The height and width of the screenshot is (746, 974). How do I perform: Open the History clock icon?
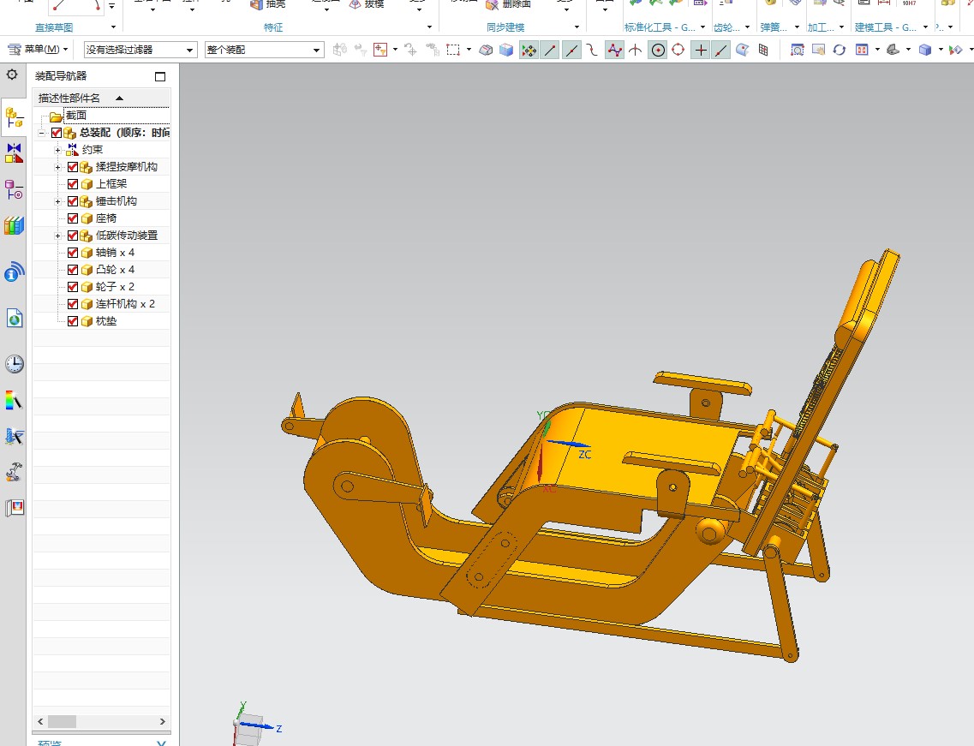point(14,364)
